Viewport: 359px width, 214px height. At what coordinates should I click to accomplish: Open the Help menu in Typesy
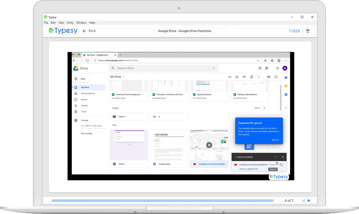92,22
